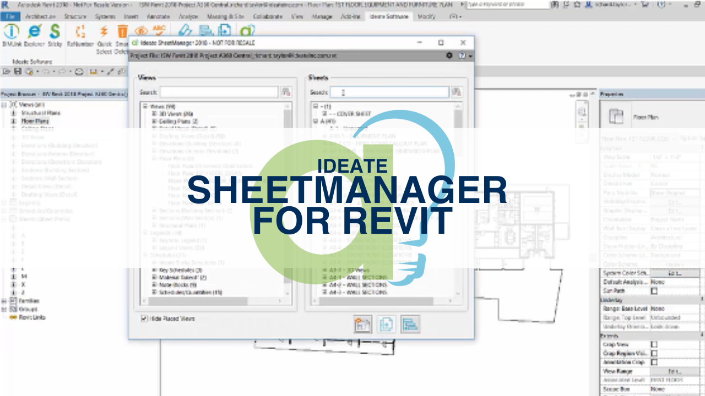Open the SheetManager settings gear
Viewport: 705px width, 396px height.
[448, 56]
